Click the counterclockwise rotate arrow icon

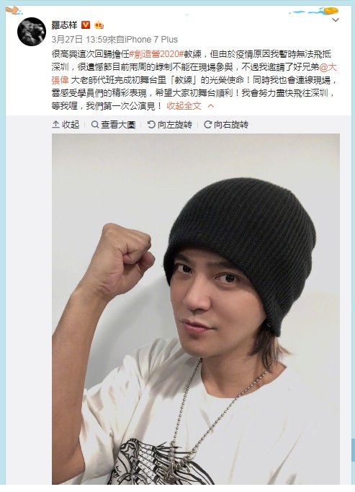[151, 125]
